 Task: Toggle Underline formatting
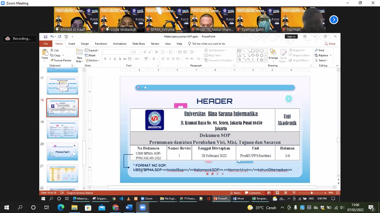point(115,59)
